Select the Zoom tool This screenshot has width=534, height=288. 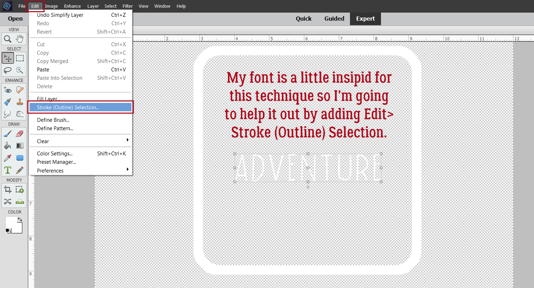pyautogui.click(x=8, y=39)
